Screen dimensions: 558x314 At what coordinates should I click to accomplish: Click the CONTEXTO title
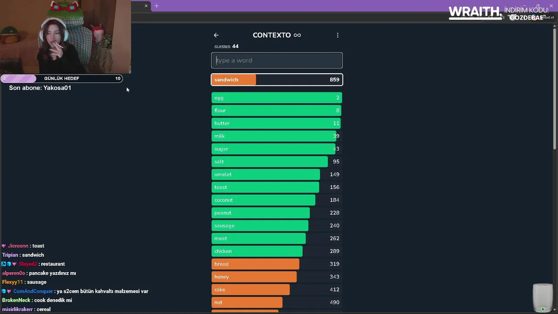pos(272,35)
